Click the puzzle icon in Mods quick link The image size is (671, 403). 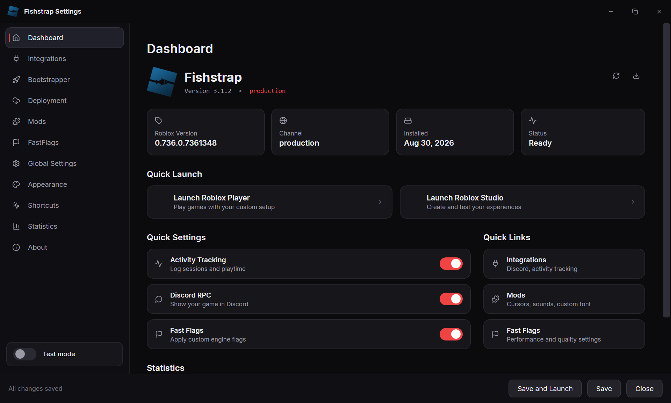(x=495, y=299)
